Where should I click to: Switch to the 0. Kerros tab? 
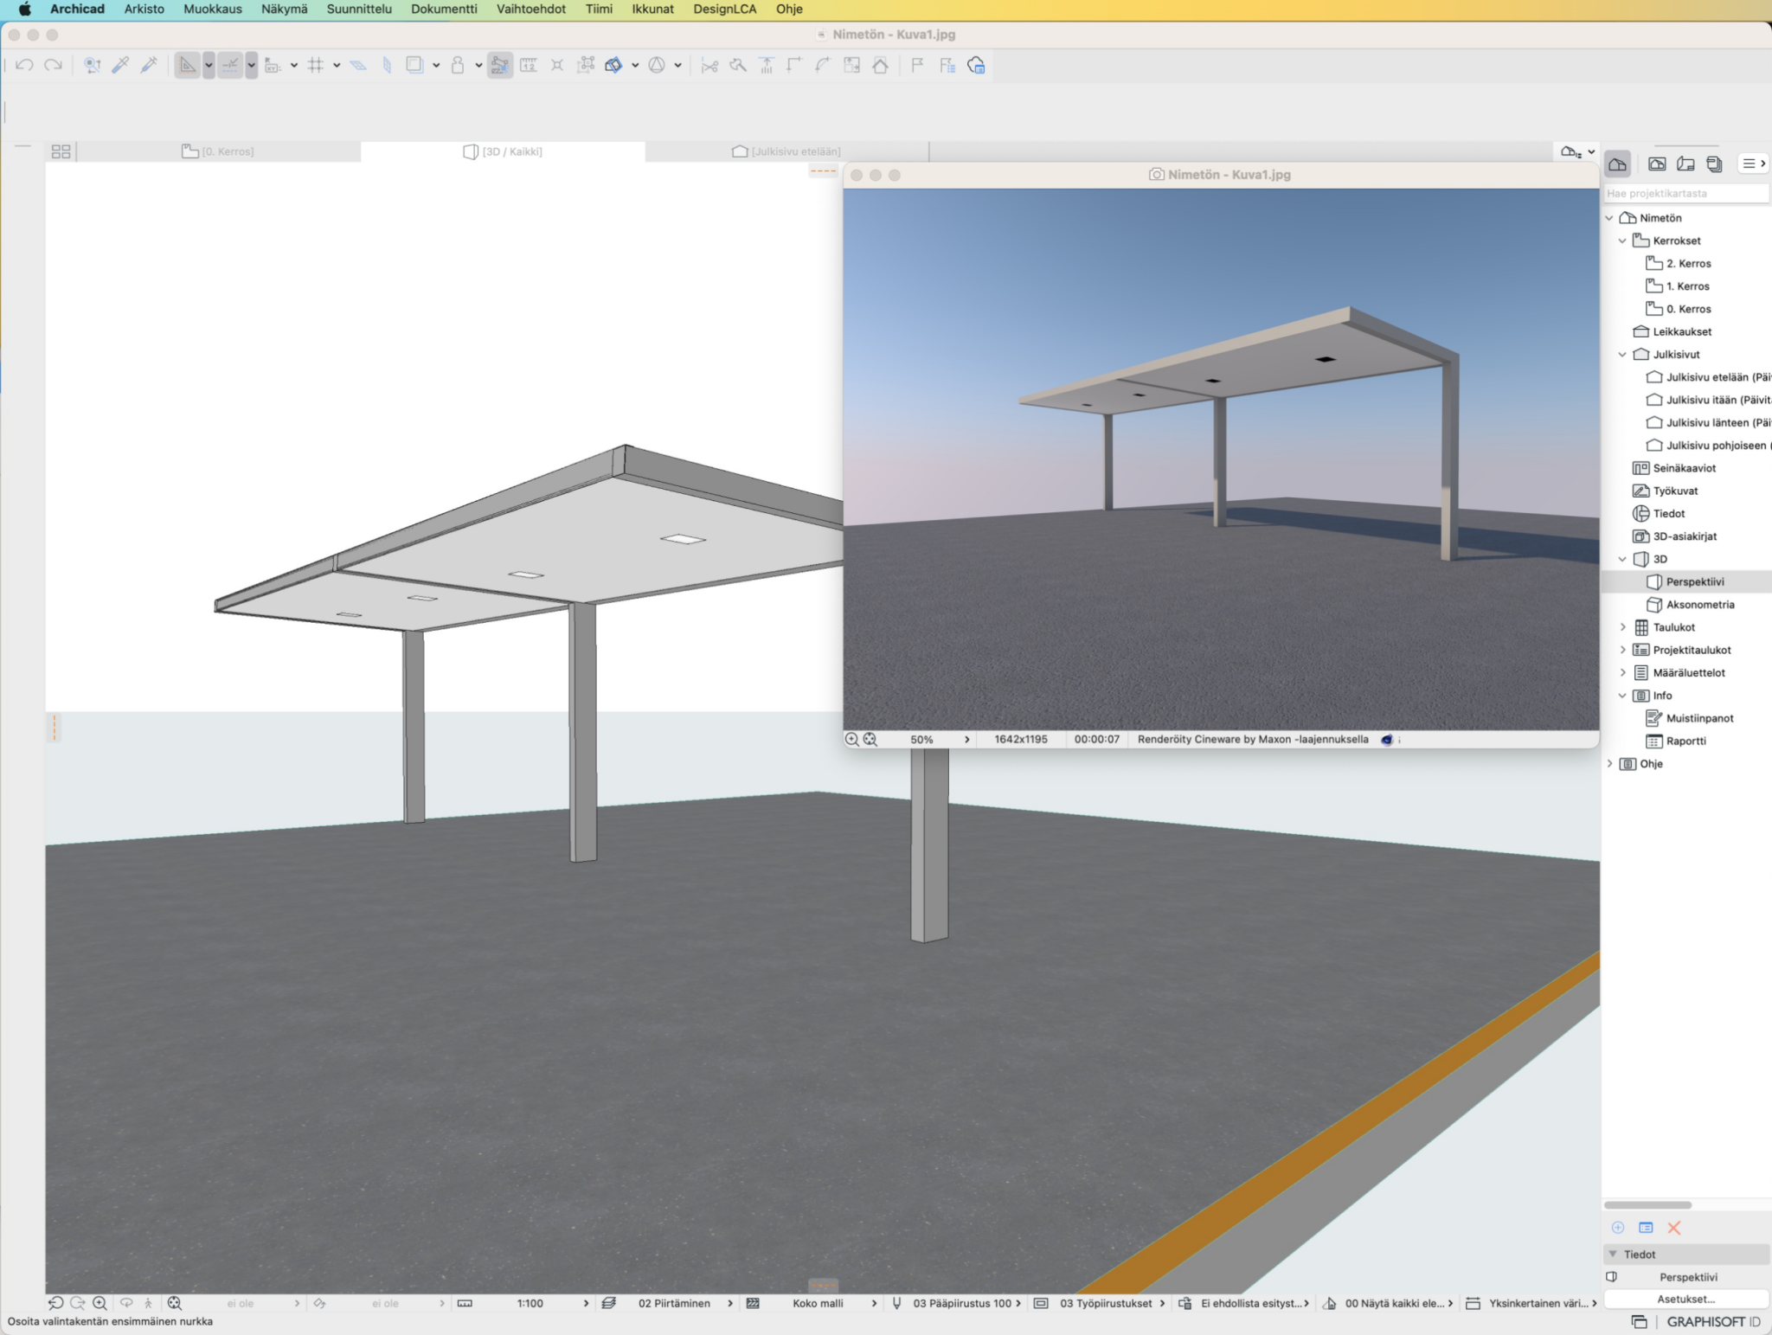[x=218, y=151]
